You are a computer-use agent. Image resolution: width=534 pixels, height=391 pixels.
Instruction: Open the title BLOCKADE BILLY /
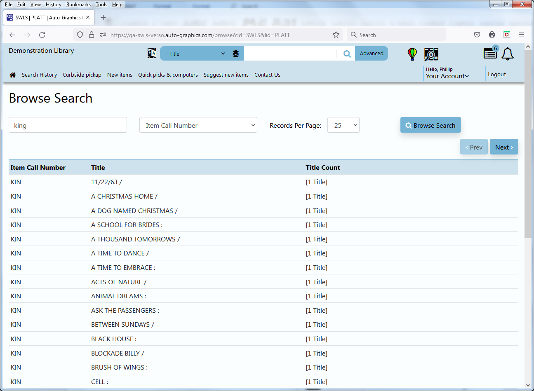(118, 354)
